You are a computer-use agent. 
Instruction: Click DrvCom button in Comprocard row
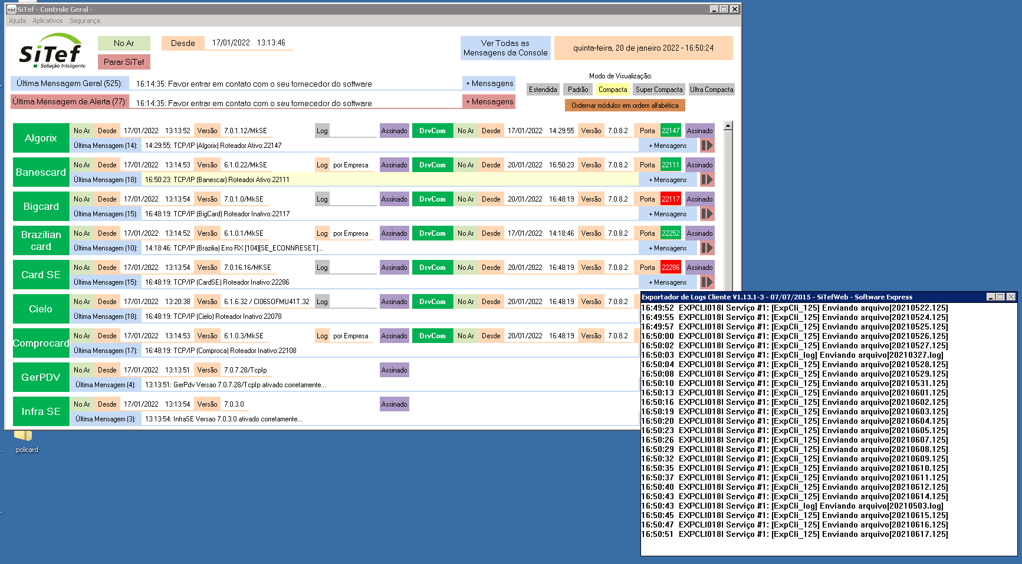click(432, 336)
